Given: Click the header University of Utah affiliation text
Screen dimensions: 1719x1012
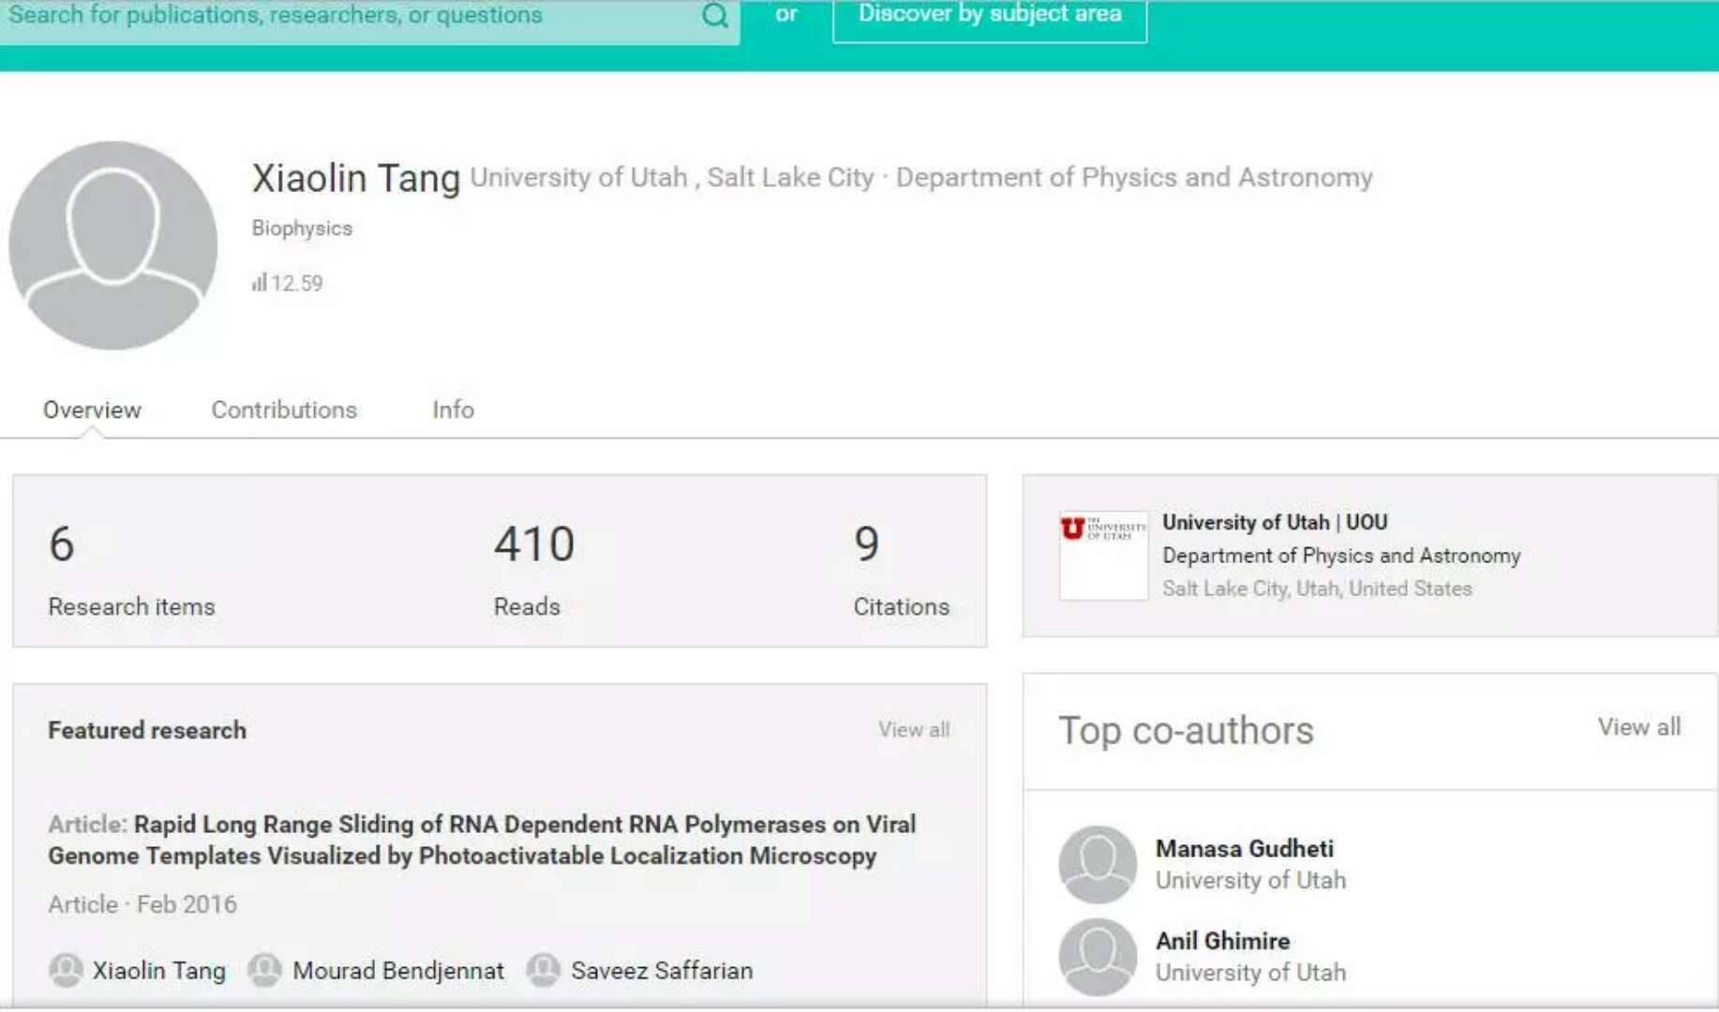Looking at the screenshot, I should 578,177.
